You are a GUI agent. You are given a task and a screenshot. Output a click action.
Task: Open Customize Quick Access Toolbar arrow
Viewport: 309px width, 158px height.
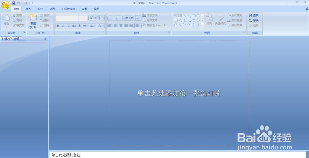(32, 3)
